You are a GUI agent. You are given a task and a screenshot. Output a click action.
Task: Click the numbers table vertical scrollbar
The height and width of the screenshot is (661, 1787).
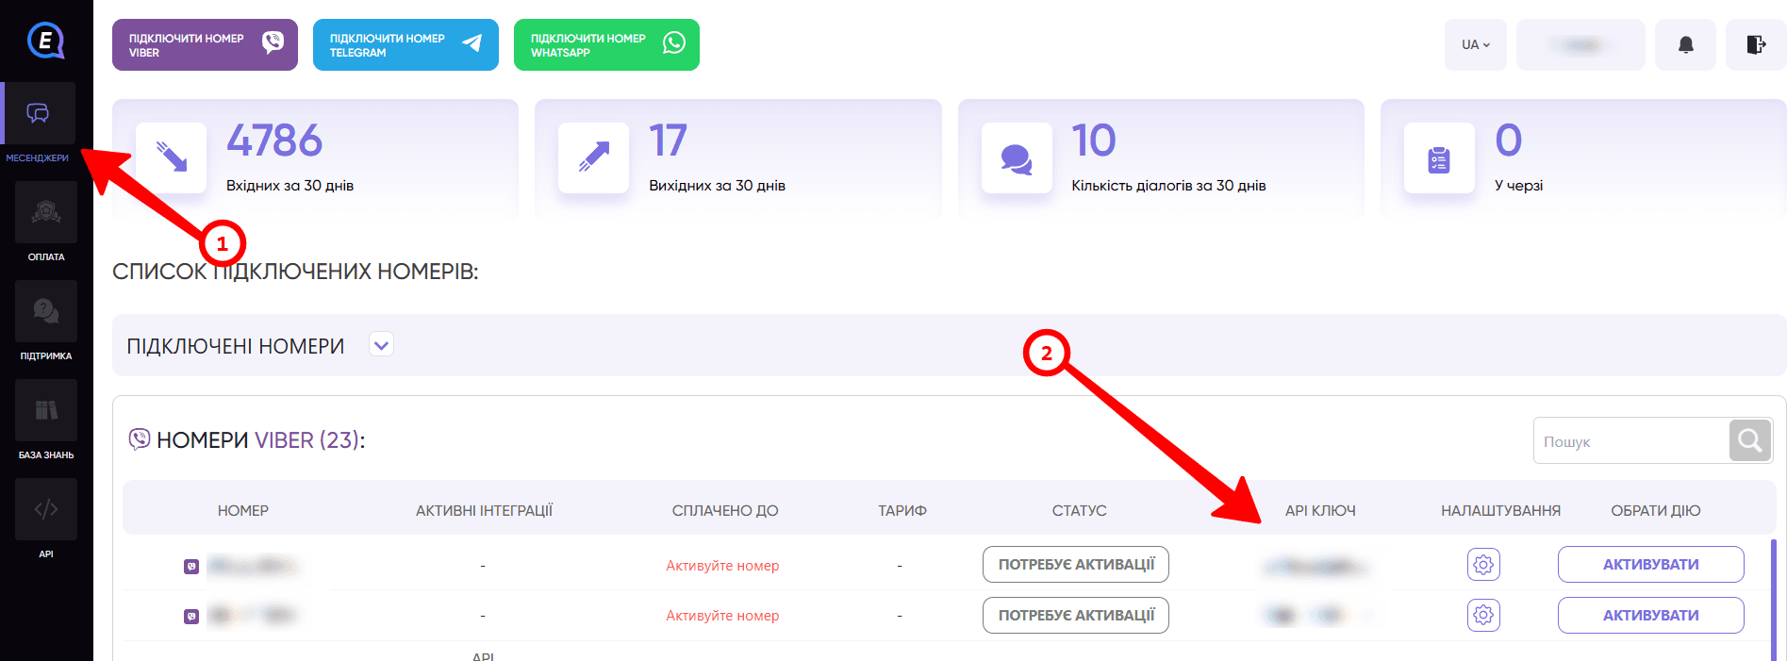click(x=1774, y=600)
